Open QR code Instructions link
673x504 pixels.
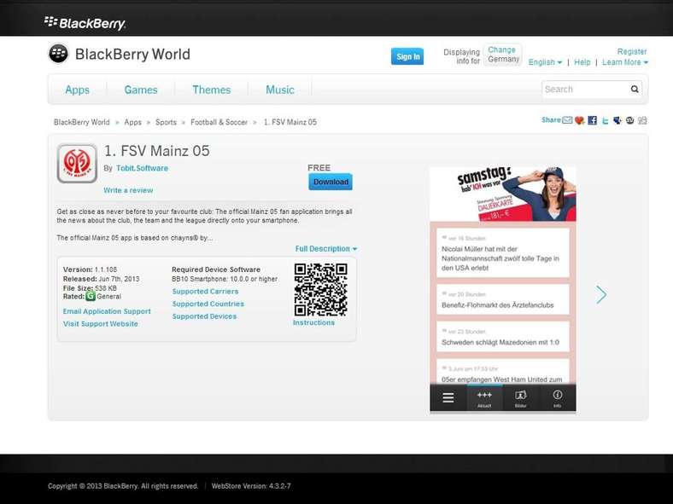[313, 322]
